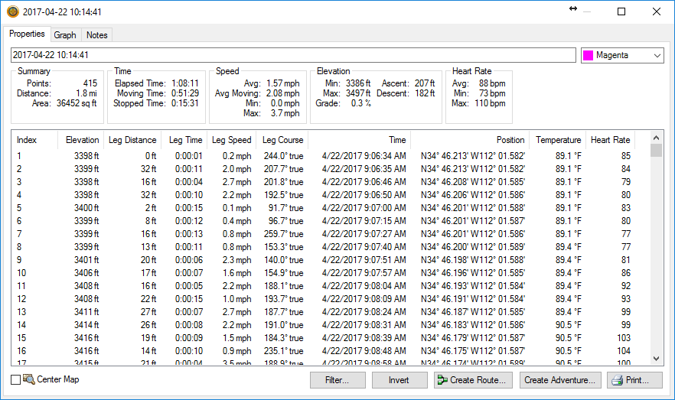Screen dimensions: 675x400
Task: Click the magenta color swatch
Action: (588, 55)
